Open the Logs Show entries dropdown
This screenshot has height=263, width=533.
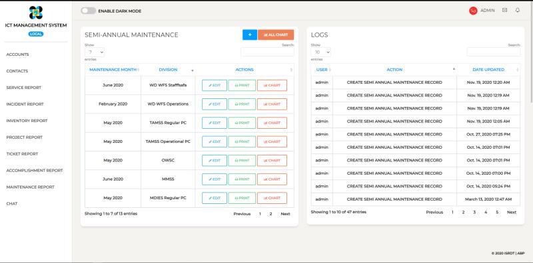click(320, 52)
